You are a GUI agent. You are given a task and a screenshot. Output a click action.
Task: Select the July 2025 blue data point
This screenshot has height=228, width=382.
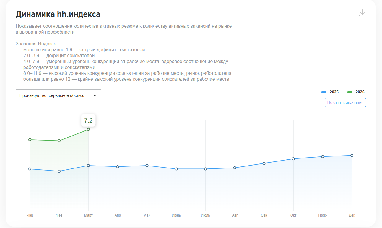(x=205, y=169)
